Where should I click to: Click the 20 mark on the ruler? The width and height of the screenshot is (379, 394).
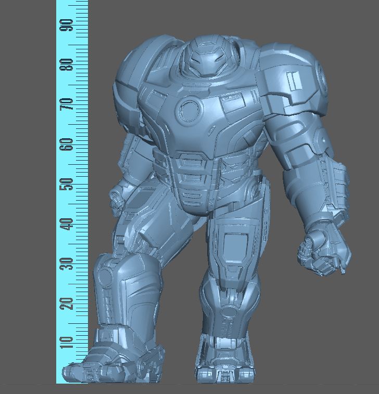tap(66, 304)
